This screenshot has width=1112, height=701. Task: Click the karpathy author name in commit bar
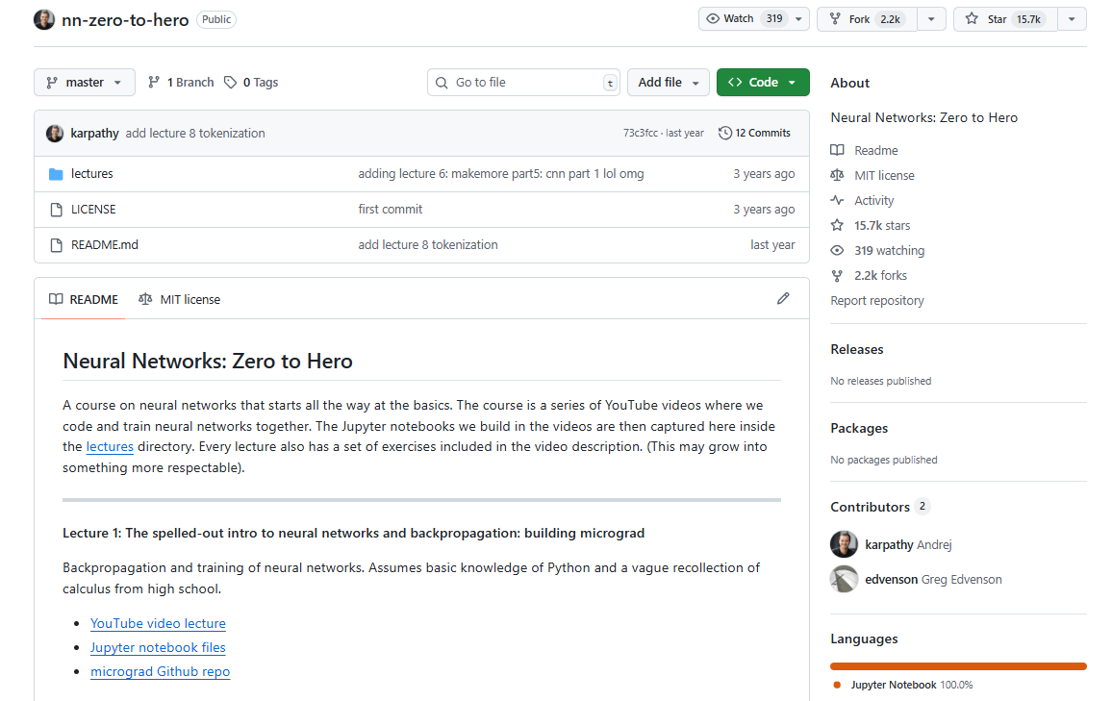(94, 134)
